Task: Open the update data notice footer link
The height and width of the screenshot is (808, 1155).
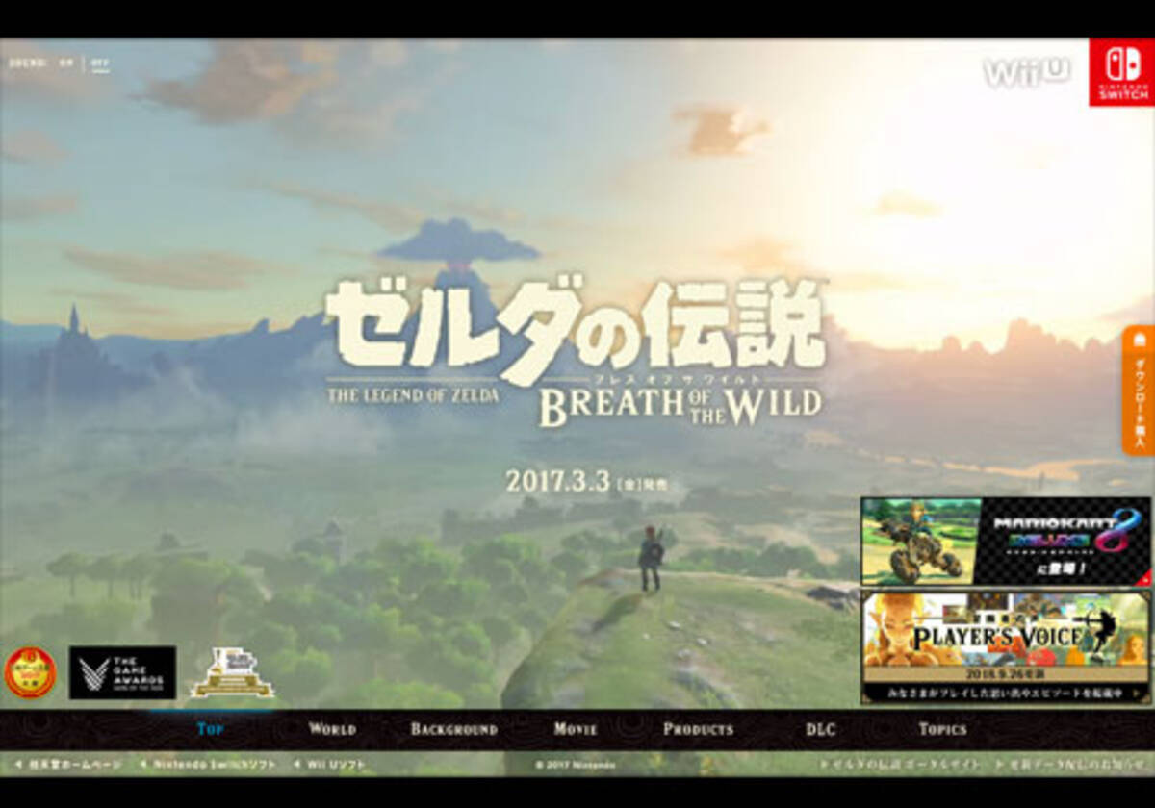Action: (x=1071, y=765)
